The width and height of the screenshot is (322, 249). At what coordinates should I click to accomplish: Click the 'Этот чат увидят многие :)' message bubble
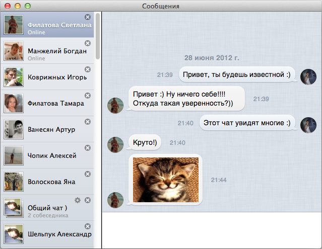(247, 123)
